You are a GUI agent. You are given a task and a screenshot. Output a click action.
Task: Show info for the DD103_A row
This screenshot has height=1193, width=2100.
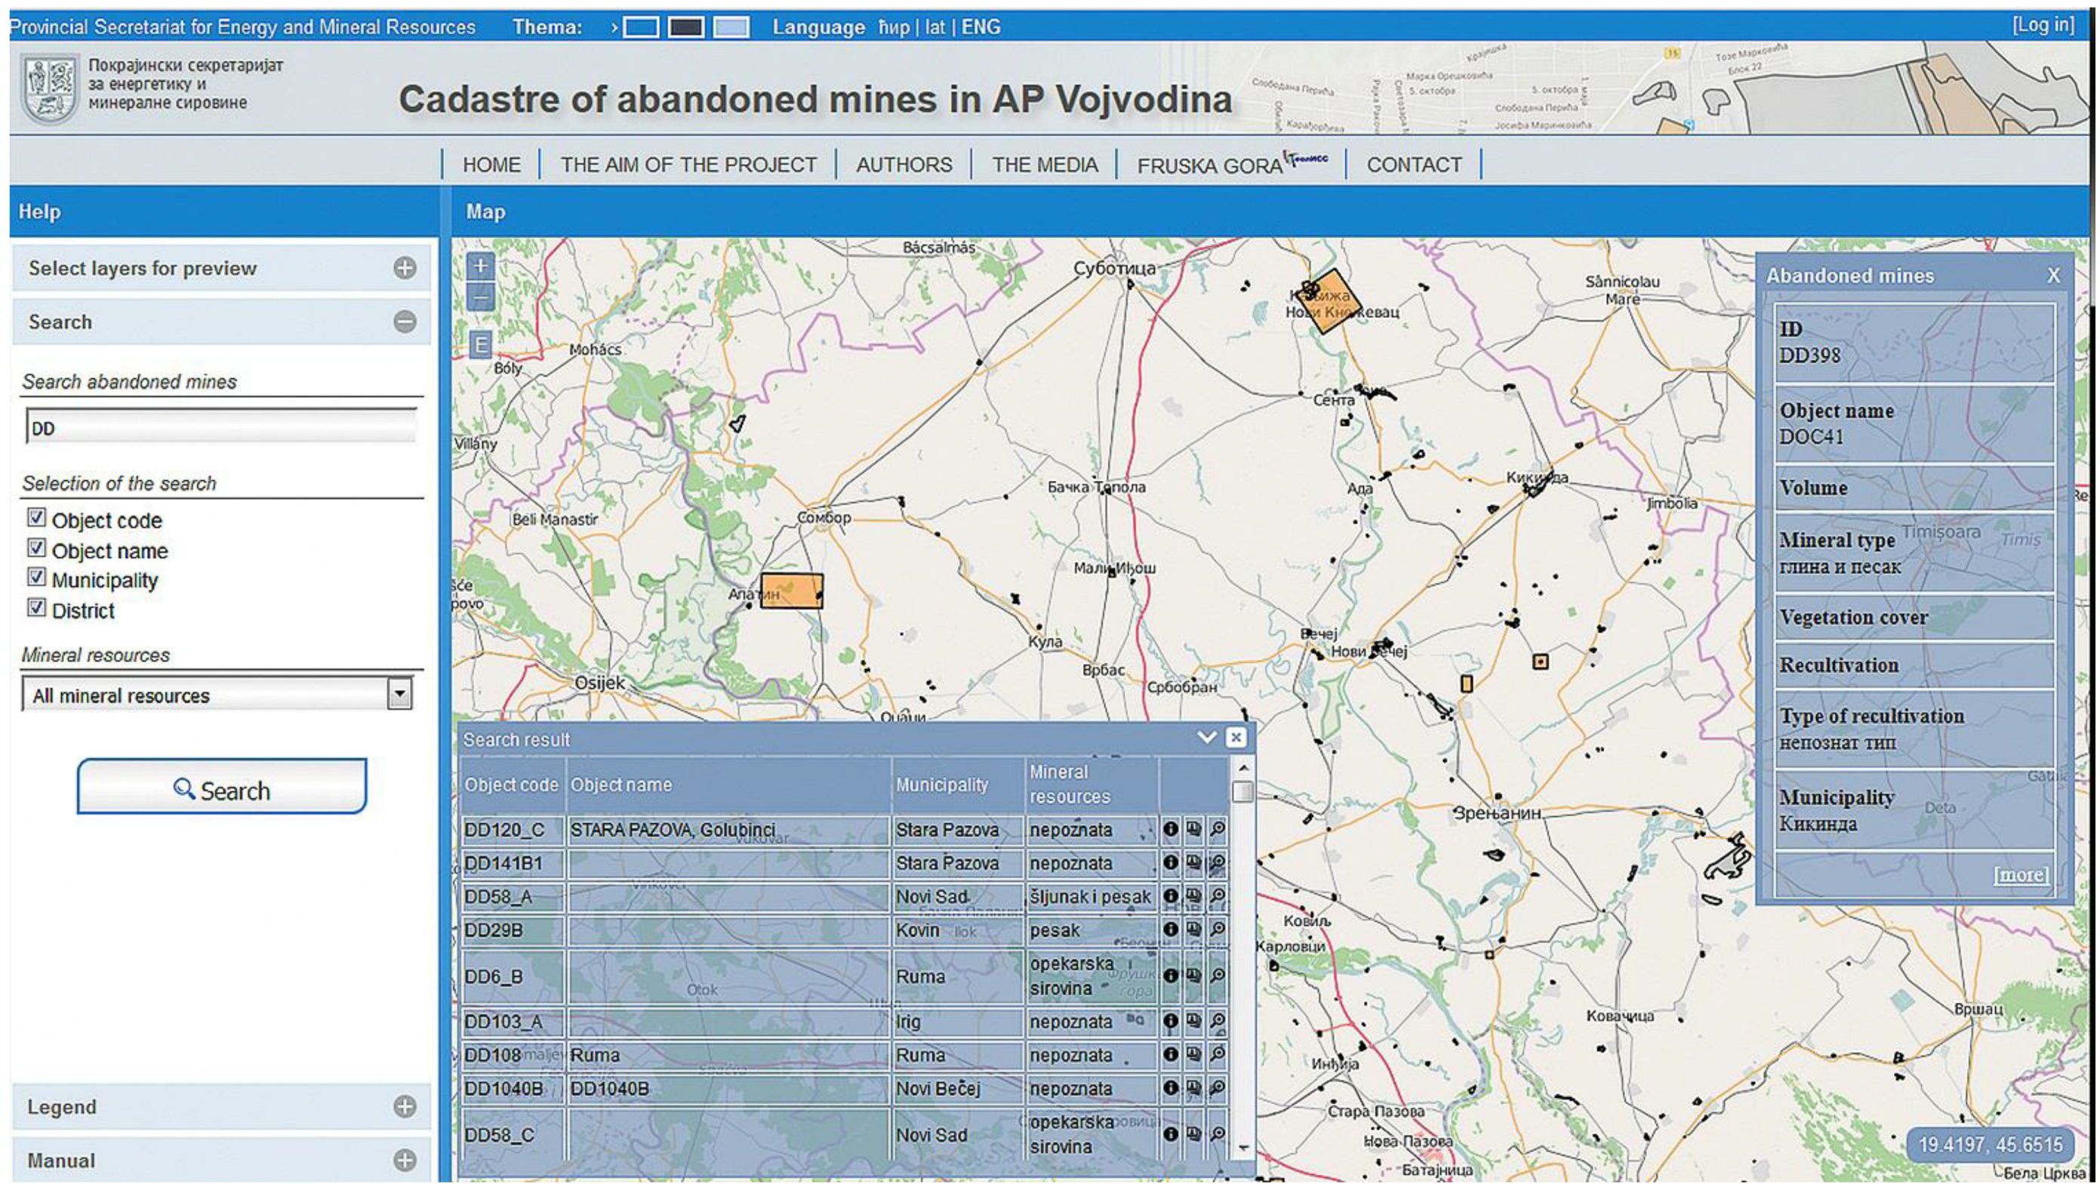pyautogui.click(x=1170, y=1022)
